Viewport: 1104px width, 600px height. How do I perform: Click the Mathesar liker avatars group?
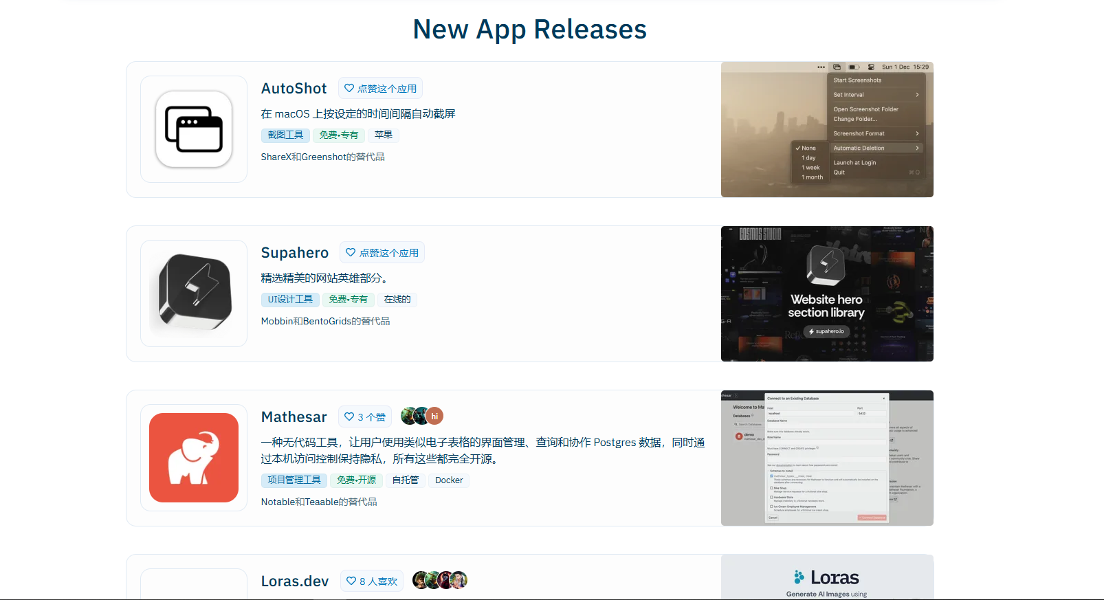pyautogui.click(x=422, y=416)
